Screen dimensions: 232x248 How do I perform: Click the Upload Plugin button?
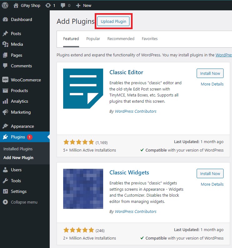click(x=113, y=21)
